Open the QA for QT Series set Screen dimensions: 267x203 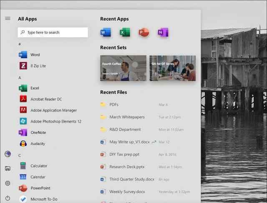click(173, 68)
